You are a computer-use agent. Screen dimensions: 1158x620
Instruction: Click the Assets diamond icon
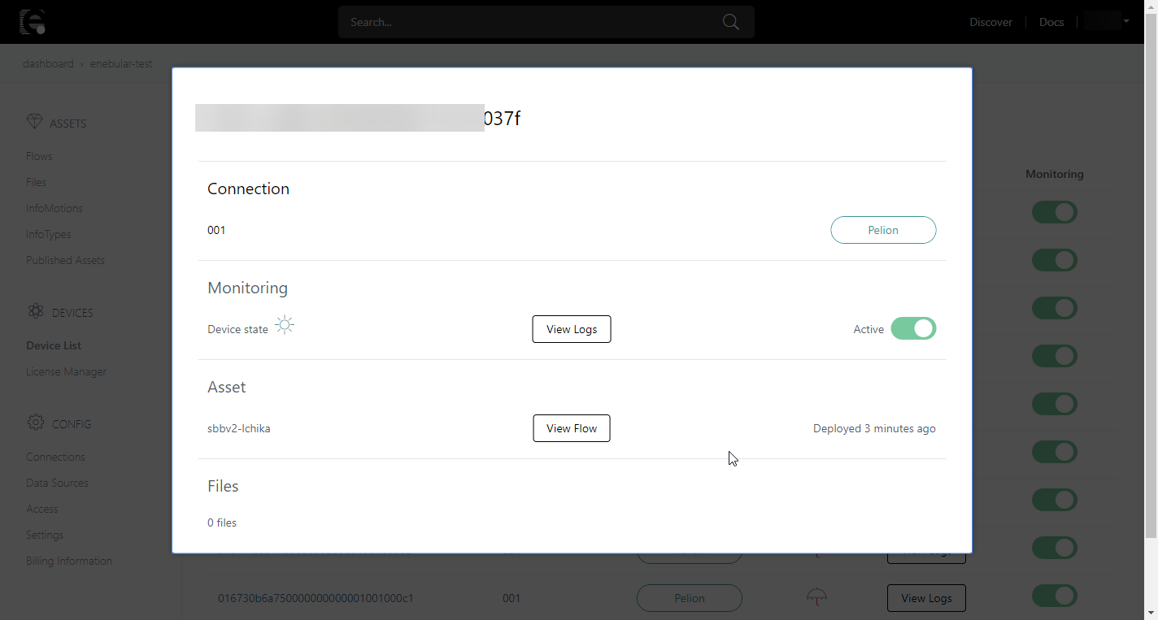click(34, 122)
